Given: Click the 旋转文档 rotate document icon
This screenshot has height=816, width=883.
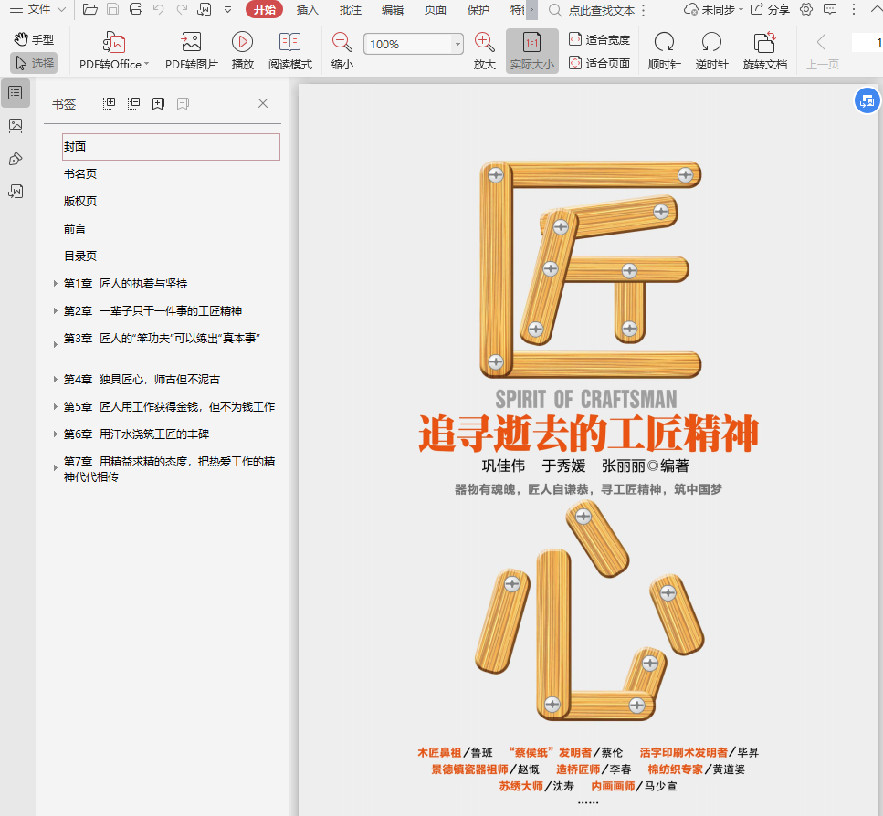Looking at the screenshot, I should [764, 42].
